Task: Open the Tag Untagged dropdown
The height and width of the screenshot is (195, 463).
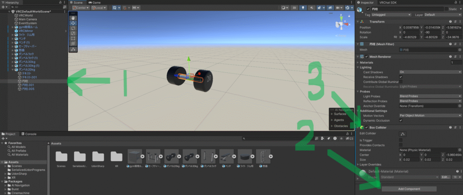Action: click(391, 14)
